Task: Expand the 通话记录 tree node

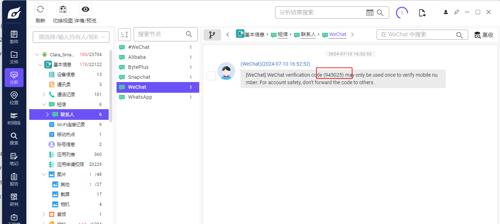Action: tap(44, 95)
